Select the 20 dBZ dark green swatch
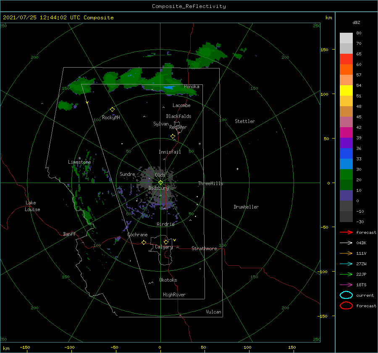 point(346,185)
